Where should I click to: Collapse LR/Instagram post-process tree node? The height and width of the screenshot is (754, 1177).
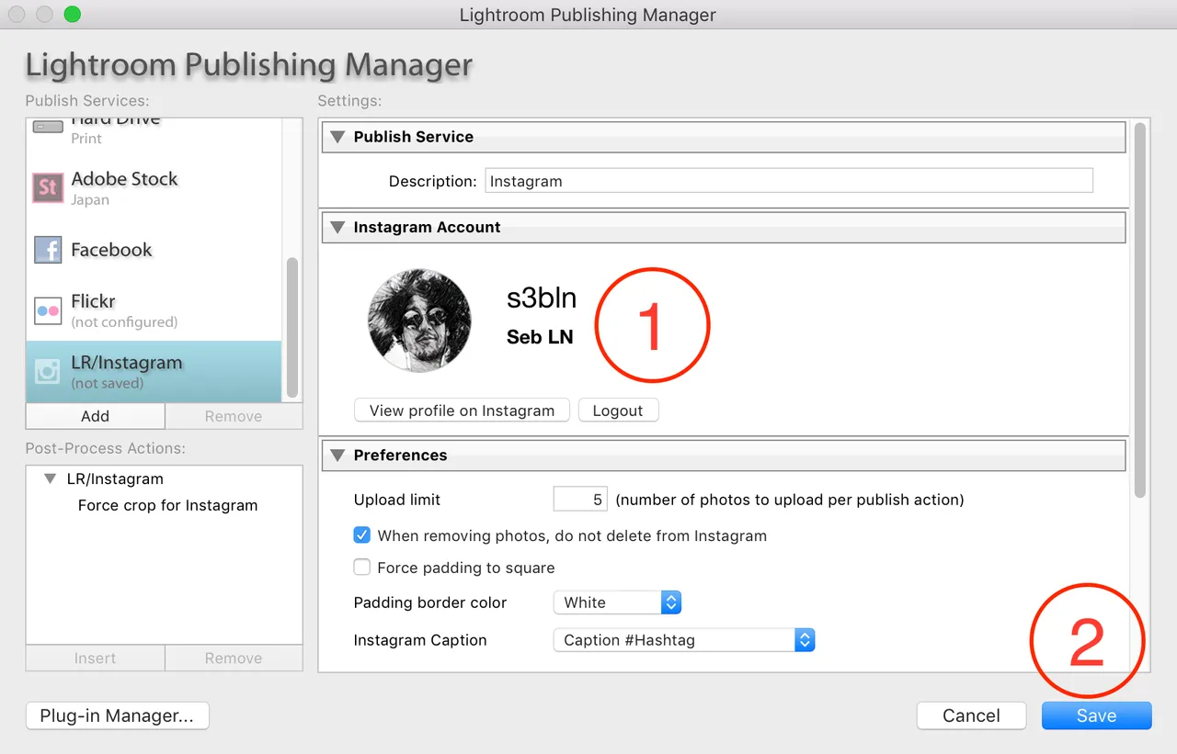(x=50, y=479)
